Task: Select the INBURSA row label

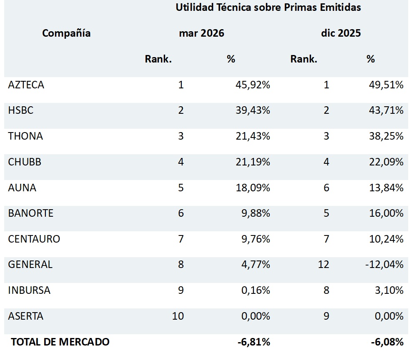Action: pos(29,290)
